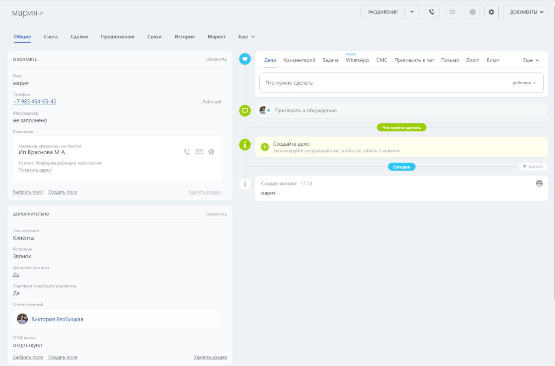Call company Ип Краснова М А via phone icon
Viewport: 555px width, 366px height.
coord(187,152)
